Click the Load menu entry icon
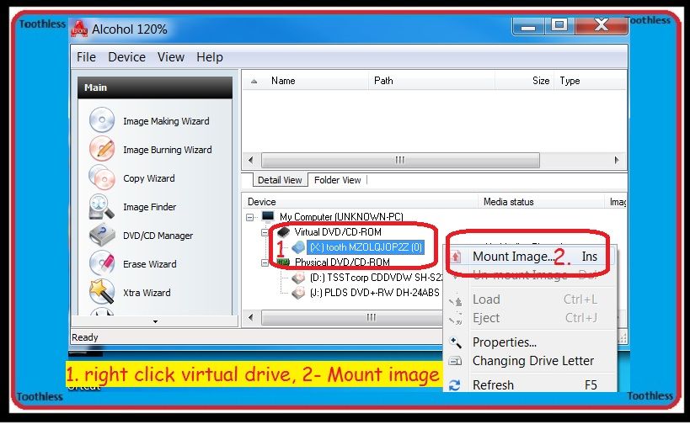The height and width of the screenshot is (424, 690). click(456, 299)
